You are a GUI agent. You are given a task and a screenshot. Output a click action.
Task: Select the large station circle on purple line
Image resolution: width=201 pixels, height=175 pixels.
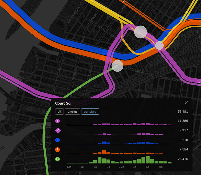click(x=140, y=32)
